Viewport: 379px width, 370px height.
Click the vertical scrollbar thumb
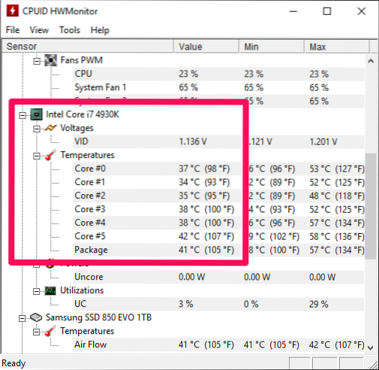tap(371, 206)
